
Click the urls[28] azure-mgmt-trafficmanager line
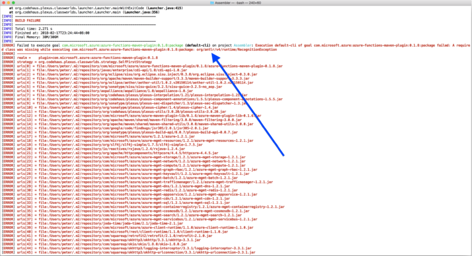pyautogui.click(x=138, y=182)
